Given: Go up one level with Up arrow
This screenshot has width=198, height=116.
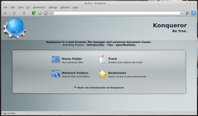Looking at the screenshot, I should pos(24,13).
